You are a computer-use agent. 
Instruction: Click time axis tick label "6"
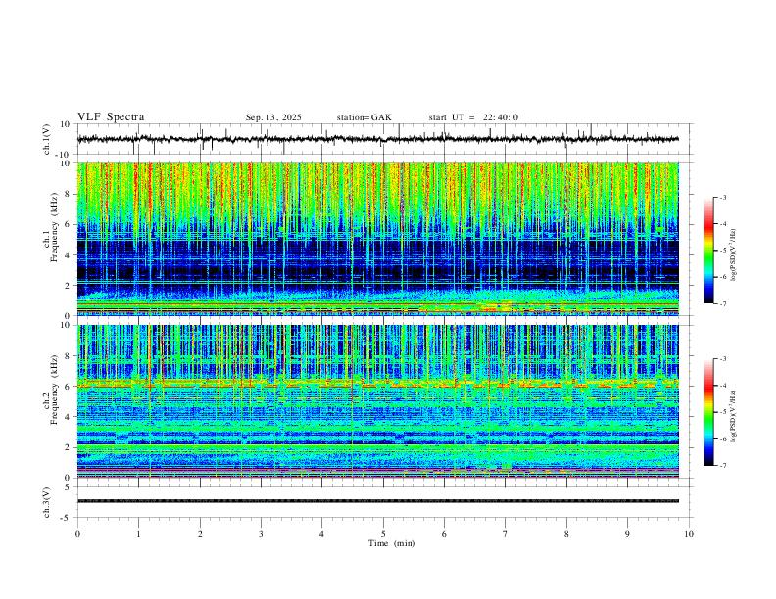click(x=444, y=534)
